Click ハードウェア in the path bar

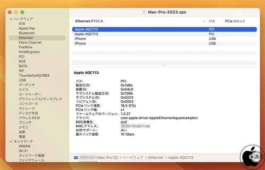point(133,158)
